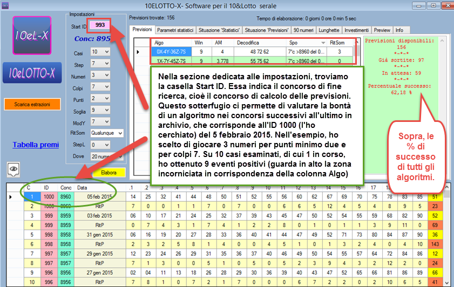Viewport: 454px width, 287px height.
Task: Run calculation with Elabora button
Action: [109, 173]
